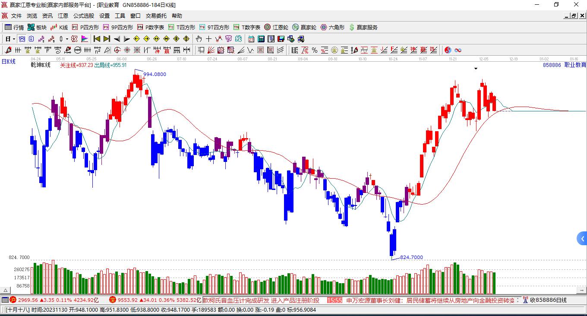Launch the 江恩轮 Gann wheel

click(x=276, y=27)
